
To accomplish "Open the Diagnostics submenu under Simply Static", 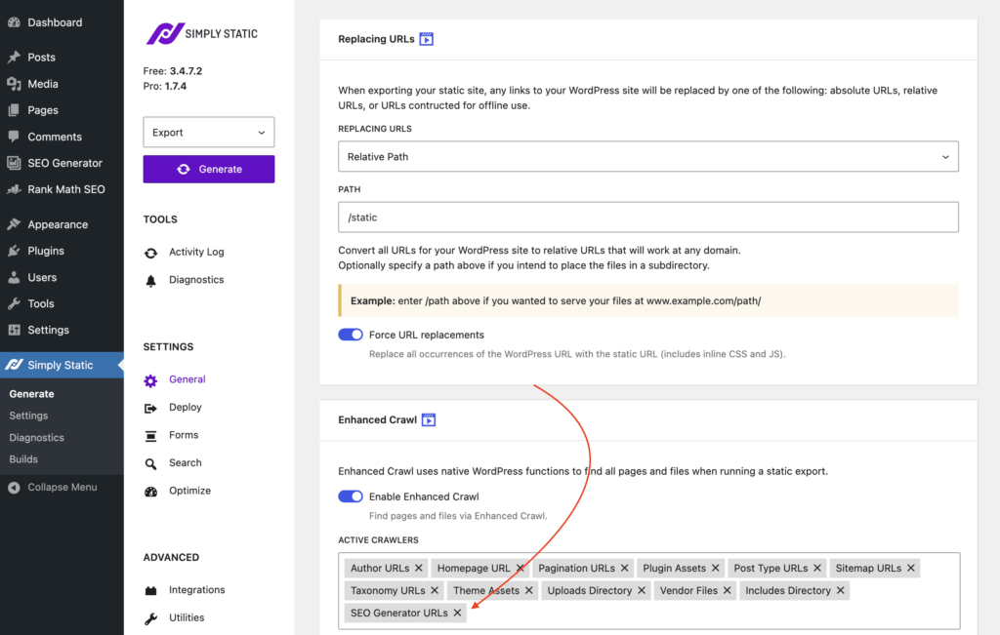I will pyautogui.click(x=36, y=438).
